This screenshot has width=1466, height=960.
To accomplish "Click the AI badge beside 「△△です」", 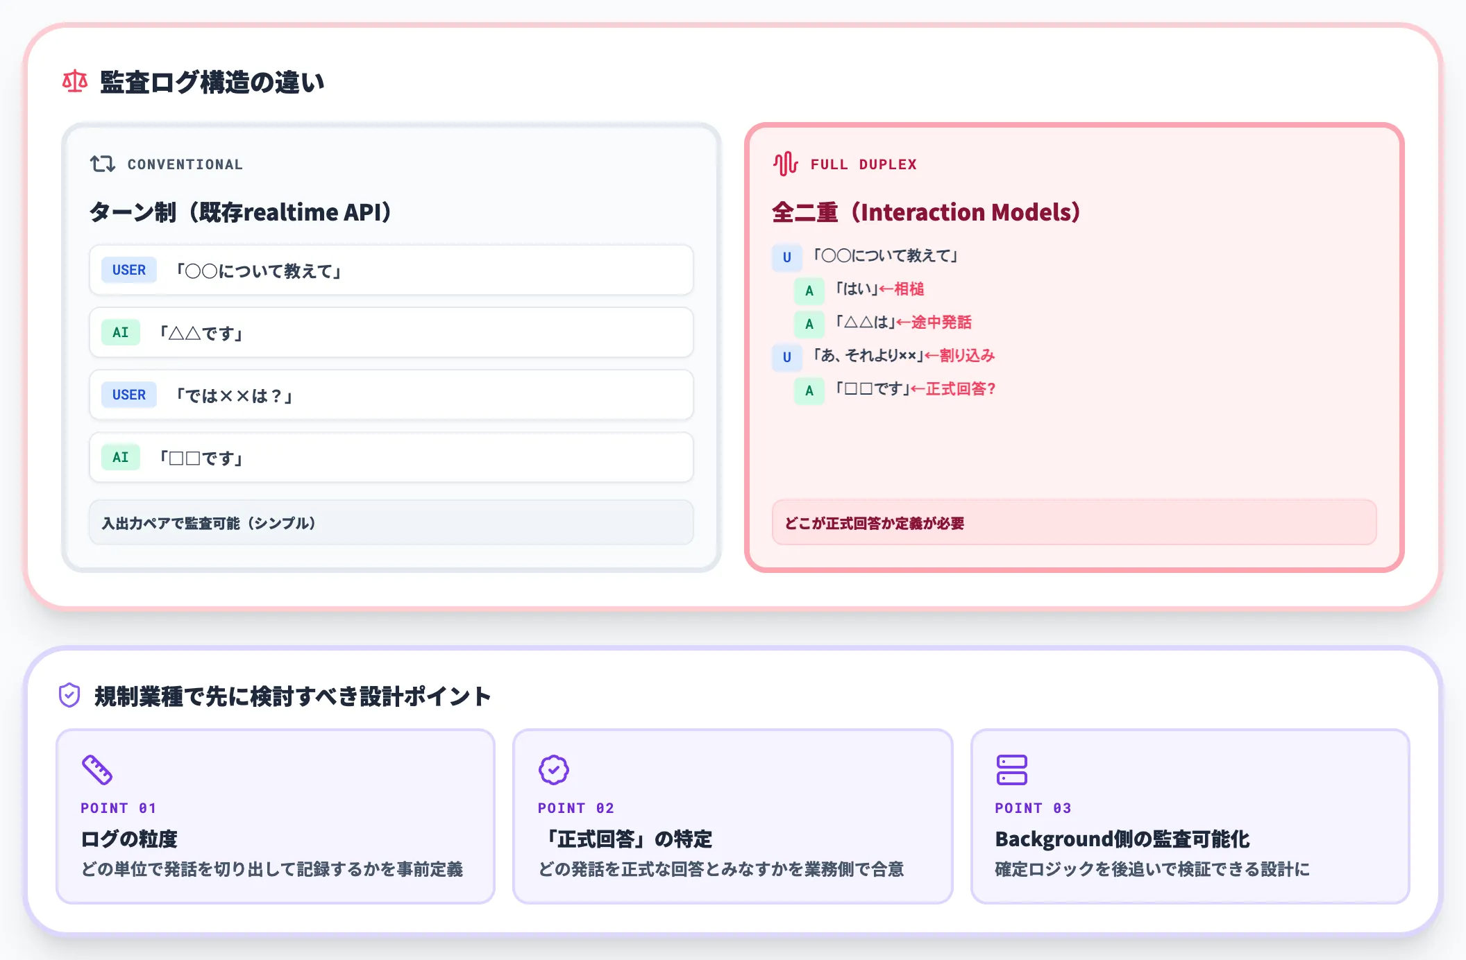I will pos(121,332).
